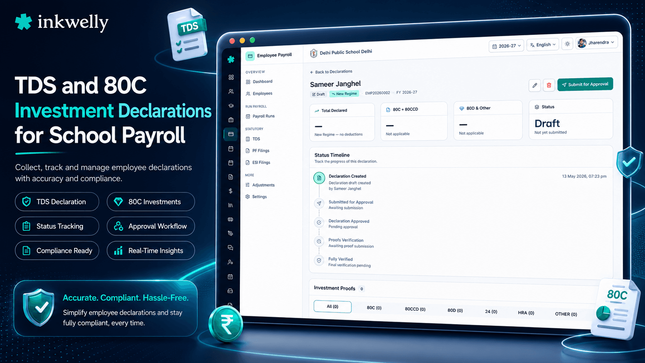Click the Fully Verified shield timeline icon
Viewport: 645px width, 363px height.
click(319, 260)
